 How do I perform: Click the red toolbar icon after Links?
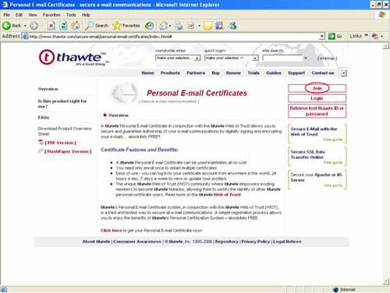pos(375,36)
